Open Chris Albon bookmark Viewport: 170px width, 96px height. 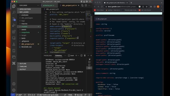[99, 10]
